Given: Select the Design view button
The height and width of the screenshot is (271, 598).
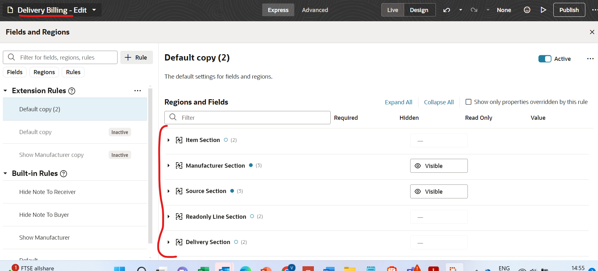Looking at the screenshot, I should (419, 10).
